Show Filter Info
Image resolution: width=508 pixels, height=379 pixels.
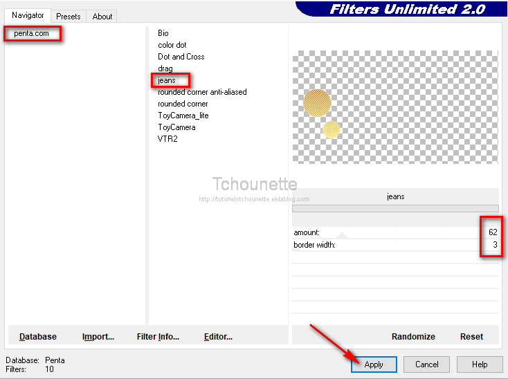coord(158,337)
